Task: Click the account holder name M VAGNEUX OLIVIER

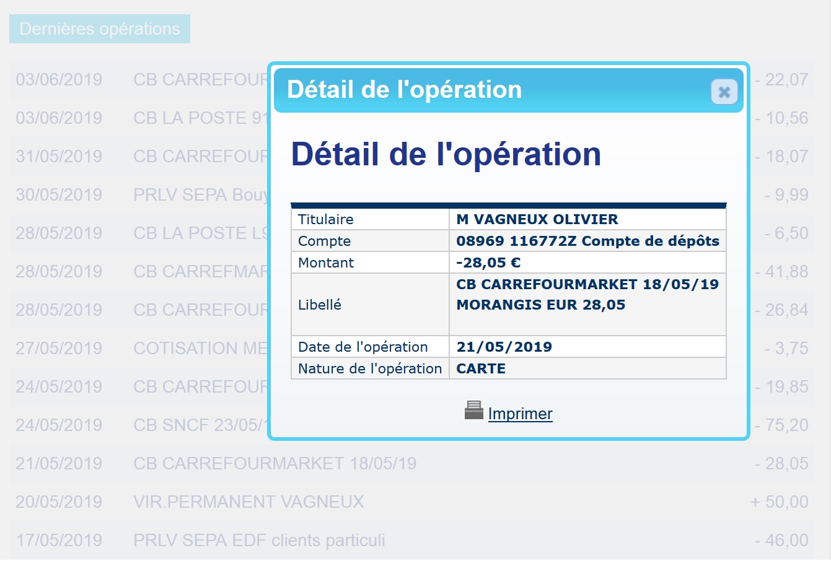Action: point(537,219)
